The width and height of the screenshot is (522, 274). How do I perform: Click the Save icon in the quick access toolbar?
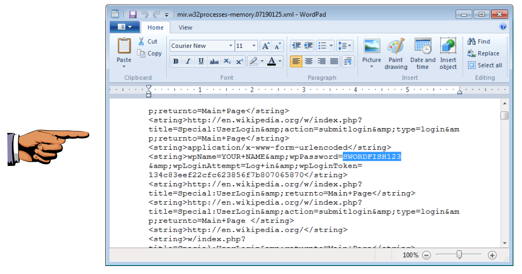133,14
